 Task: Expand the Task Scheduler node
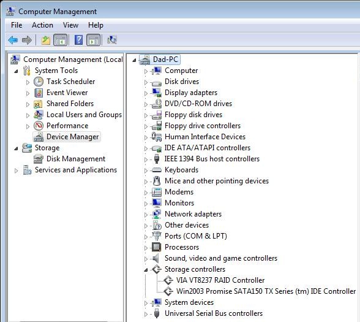[x=28, y=82]
